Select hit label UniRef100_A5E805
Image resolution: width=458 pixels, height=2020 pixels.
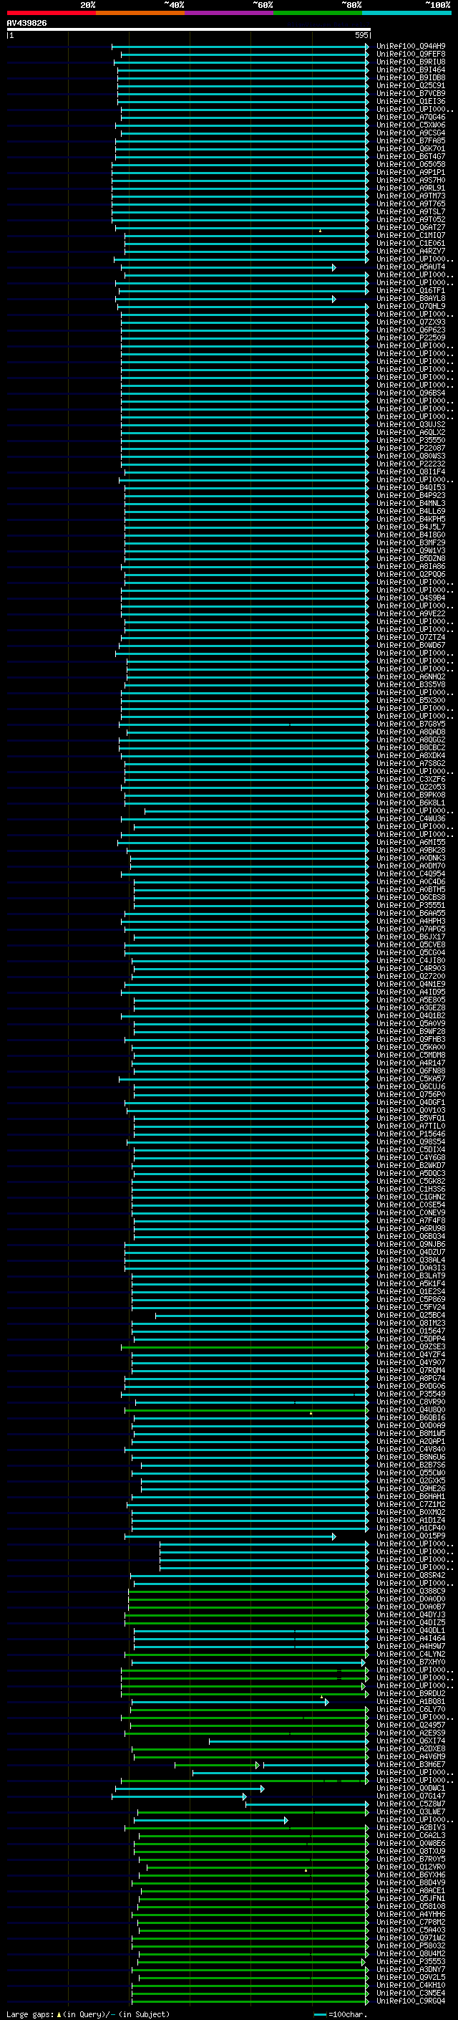pos(410,1000)
